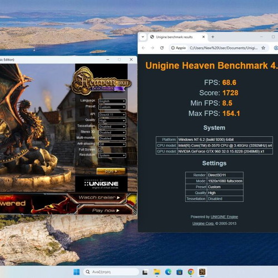Click the Unigine Heaven Benchmark heading

[x=212, y=66]
